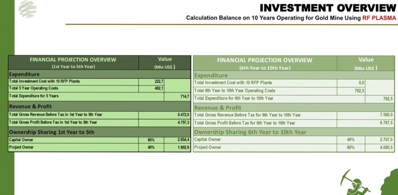Viewport: 398px width, 195px height.
Task: Select the 6th Year to 10th Year table header
Action: (265, 63)
